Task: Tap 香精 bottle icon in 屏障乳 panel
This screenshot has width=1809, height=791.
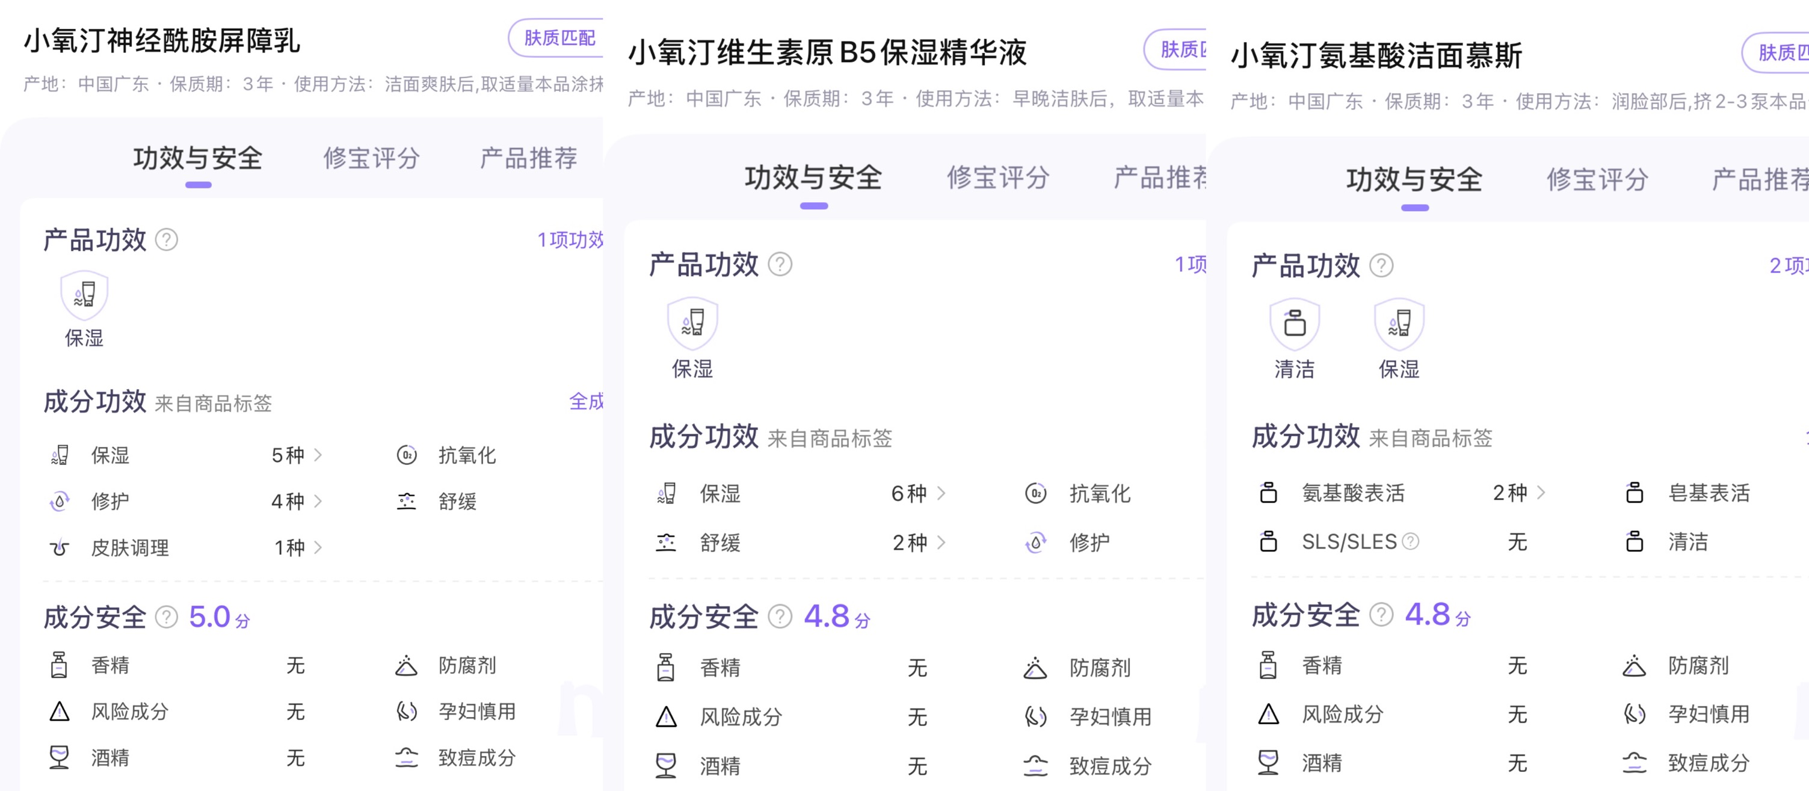Action: [x=60, y=665]
